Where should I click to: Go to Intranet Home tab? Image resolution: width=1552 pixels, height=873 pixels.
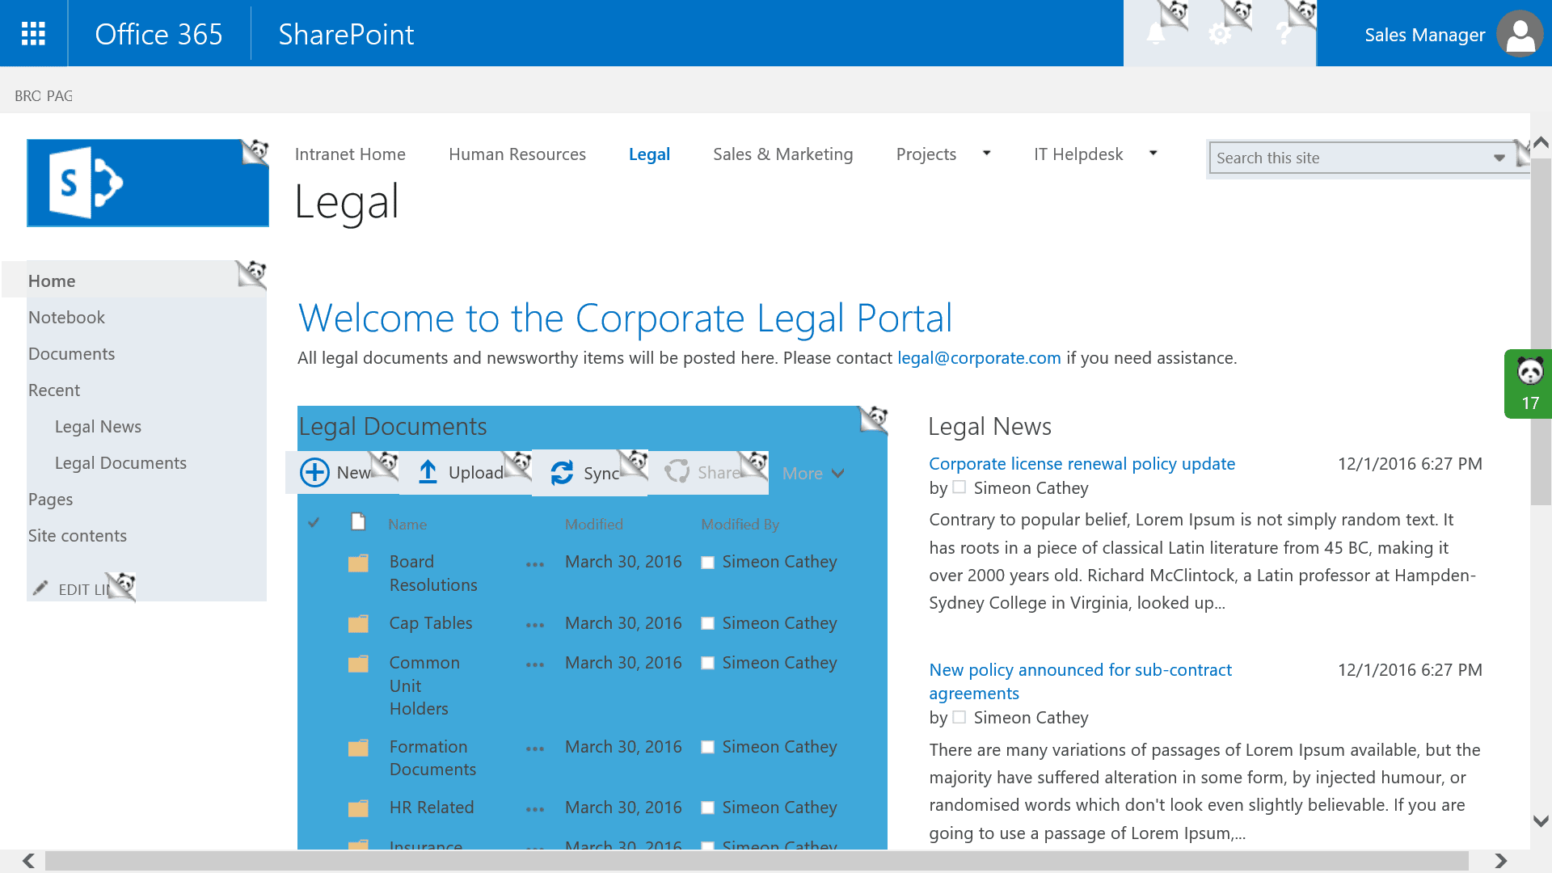pos(350,154)
